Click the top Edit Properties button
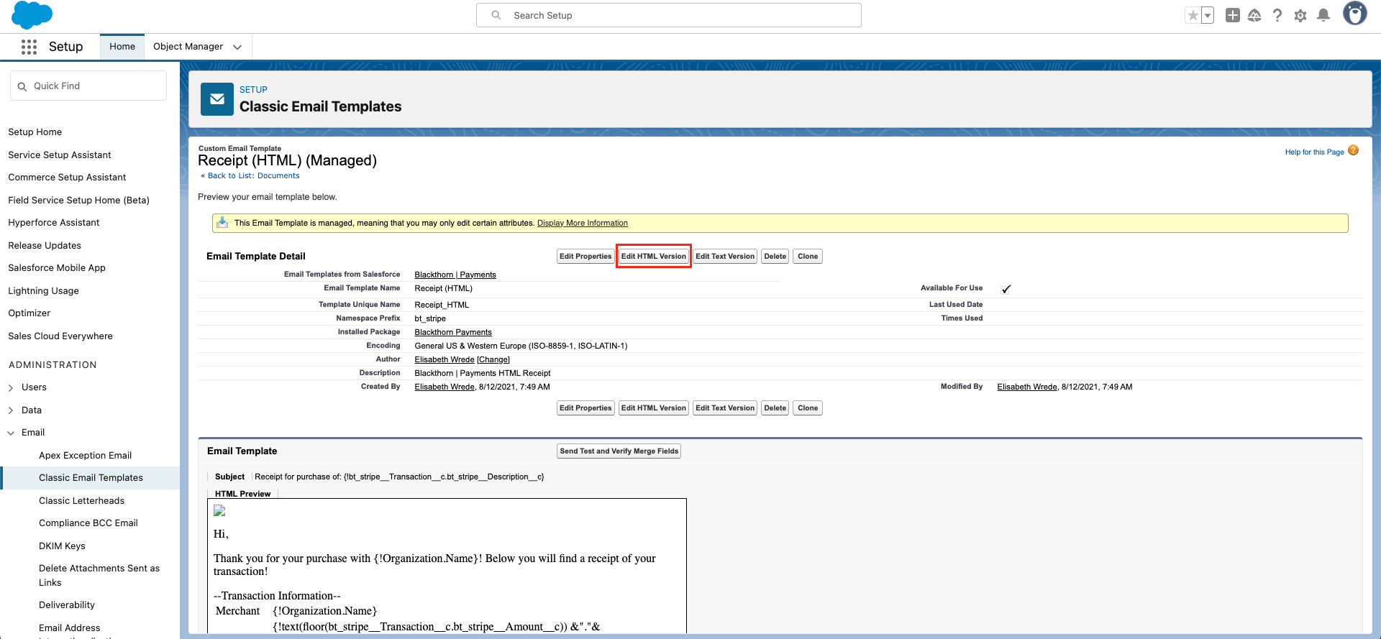Viewport: 1381px width, 639px height. pos(585,257)
